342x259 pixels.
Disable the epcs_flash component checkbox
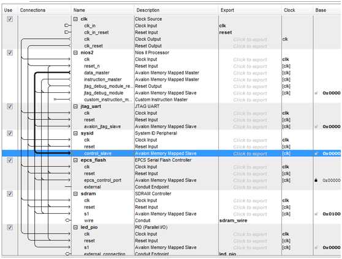pos(10,160)
